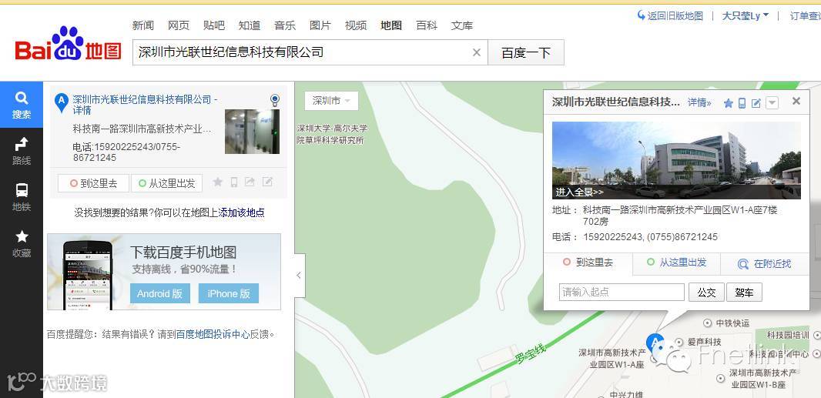Open 百度地图投诉中心 link
The height and width of the screenshot is (398, 821).
(213, 334)
